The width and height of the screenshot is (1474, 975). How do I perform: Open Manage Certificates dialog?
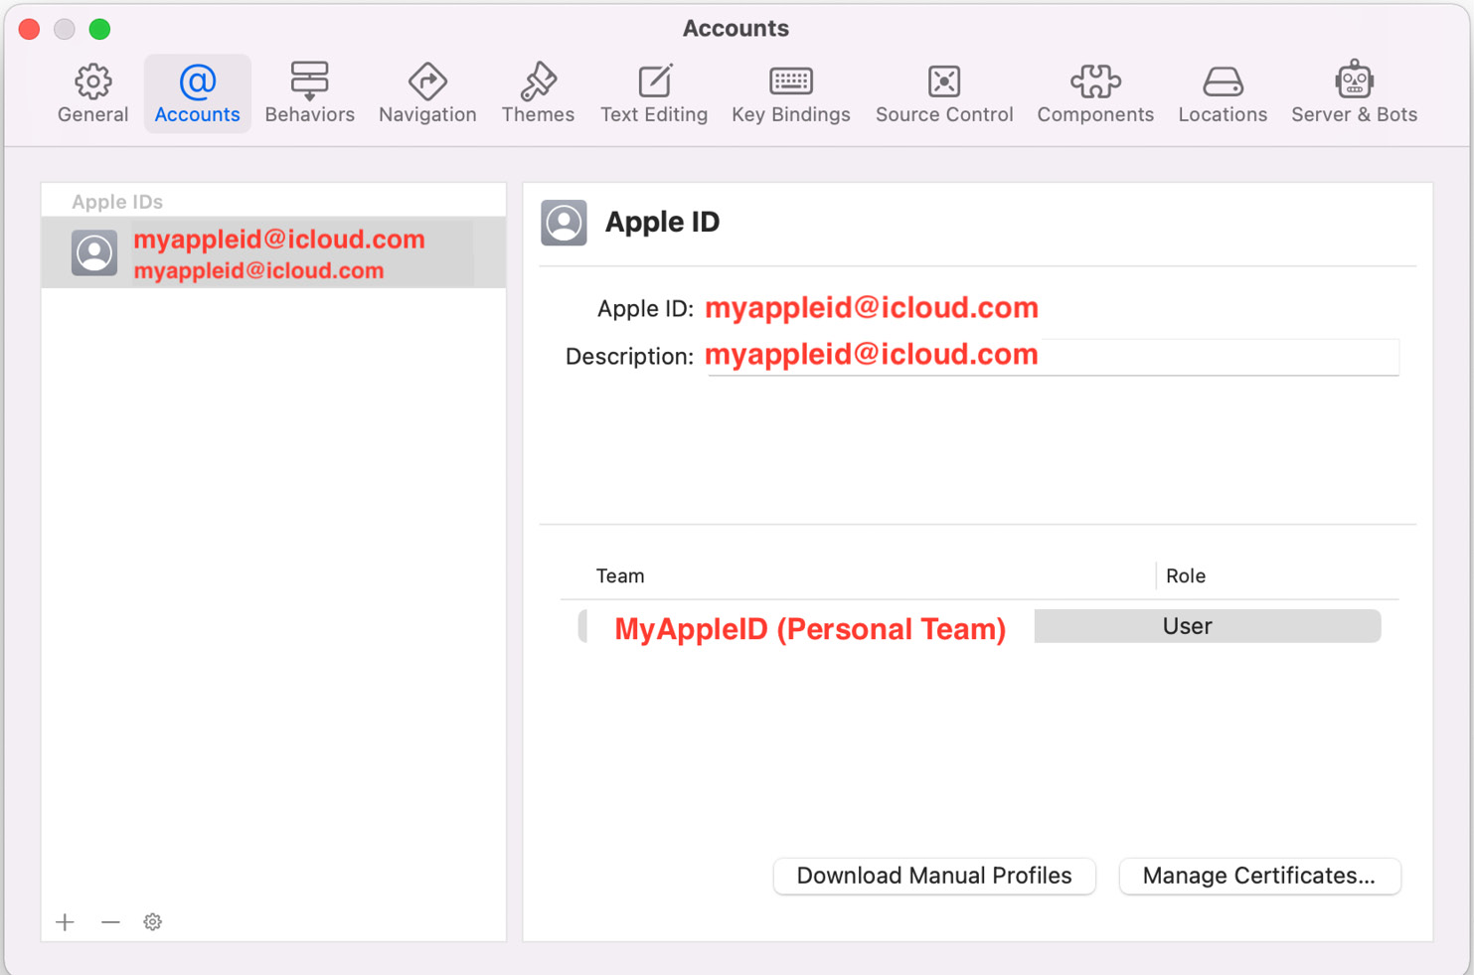(1259, 876)
